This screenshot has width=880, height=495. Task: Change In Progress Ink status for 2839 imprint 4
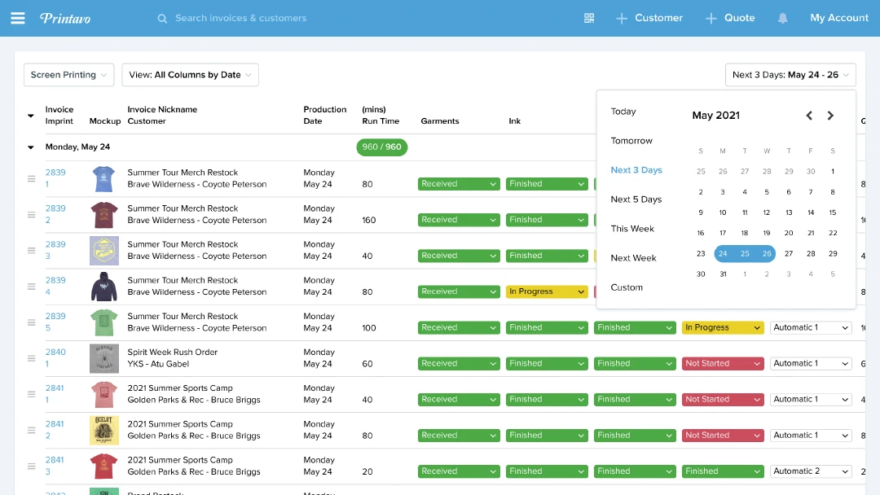(547, 291)
